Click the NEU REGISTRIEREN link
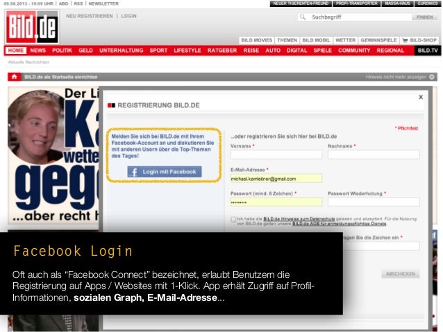The image size is (443, 332). pyautogui.click(x=90, y=16)
